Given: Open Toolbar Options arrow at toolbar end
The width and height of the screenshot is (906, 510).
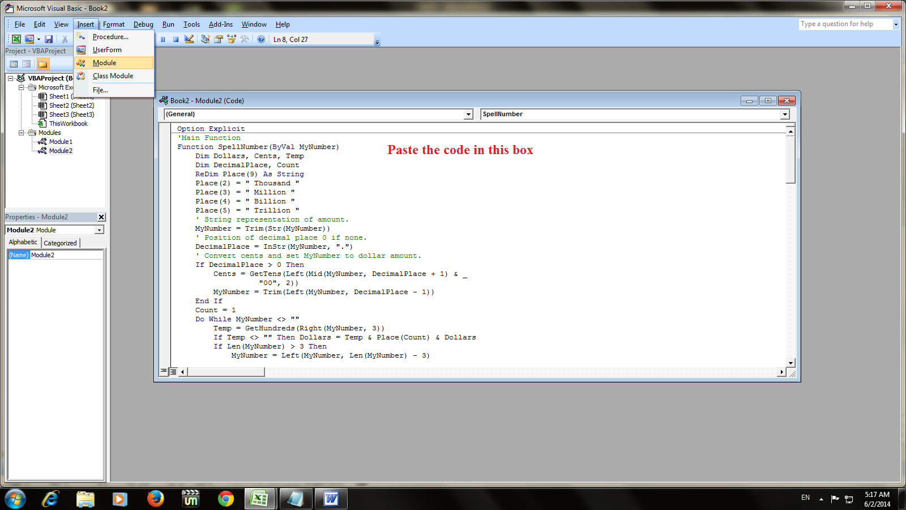Looking at the screenshot, I should (377, 41).
